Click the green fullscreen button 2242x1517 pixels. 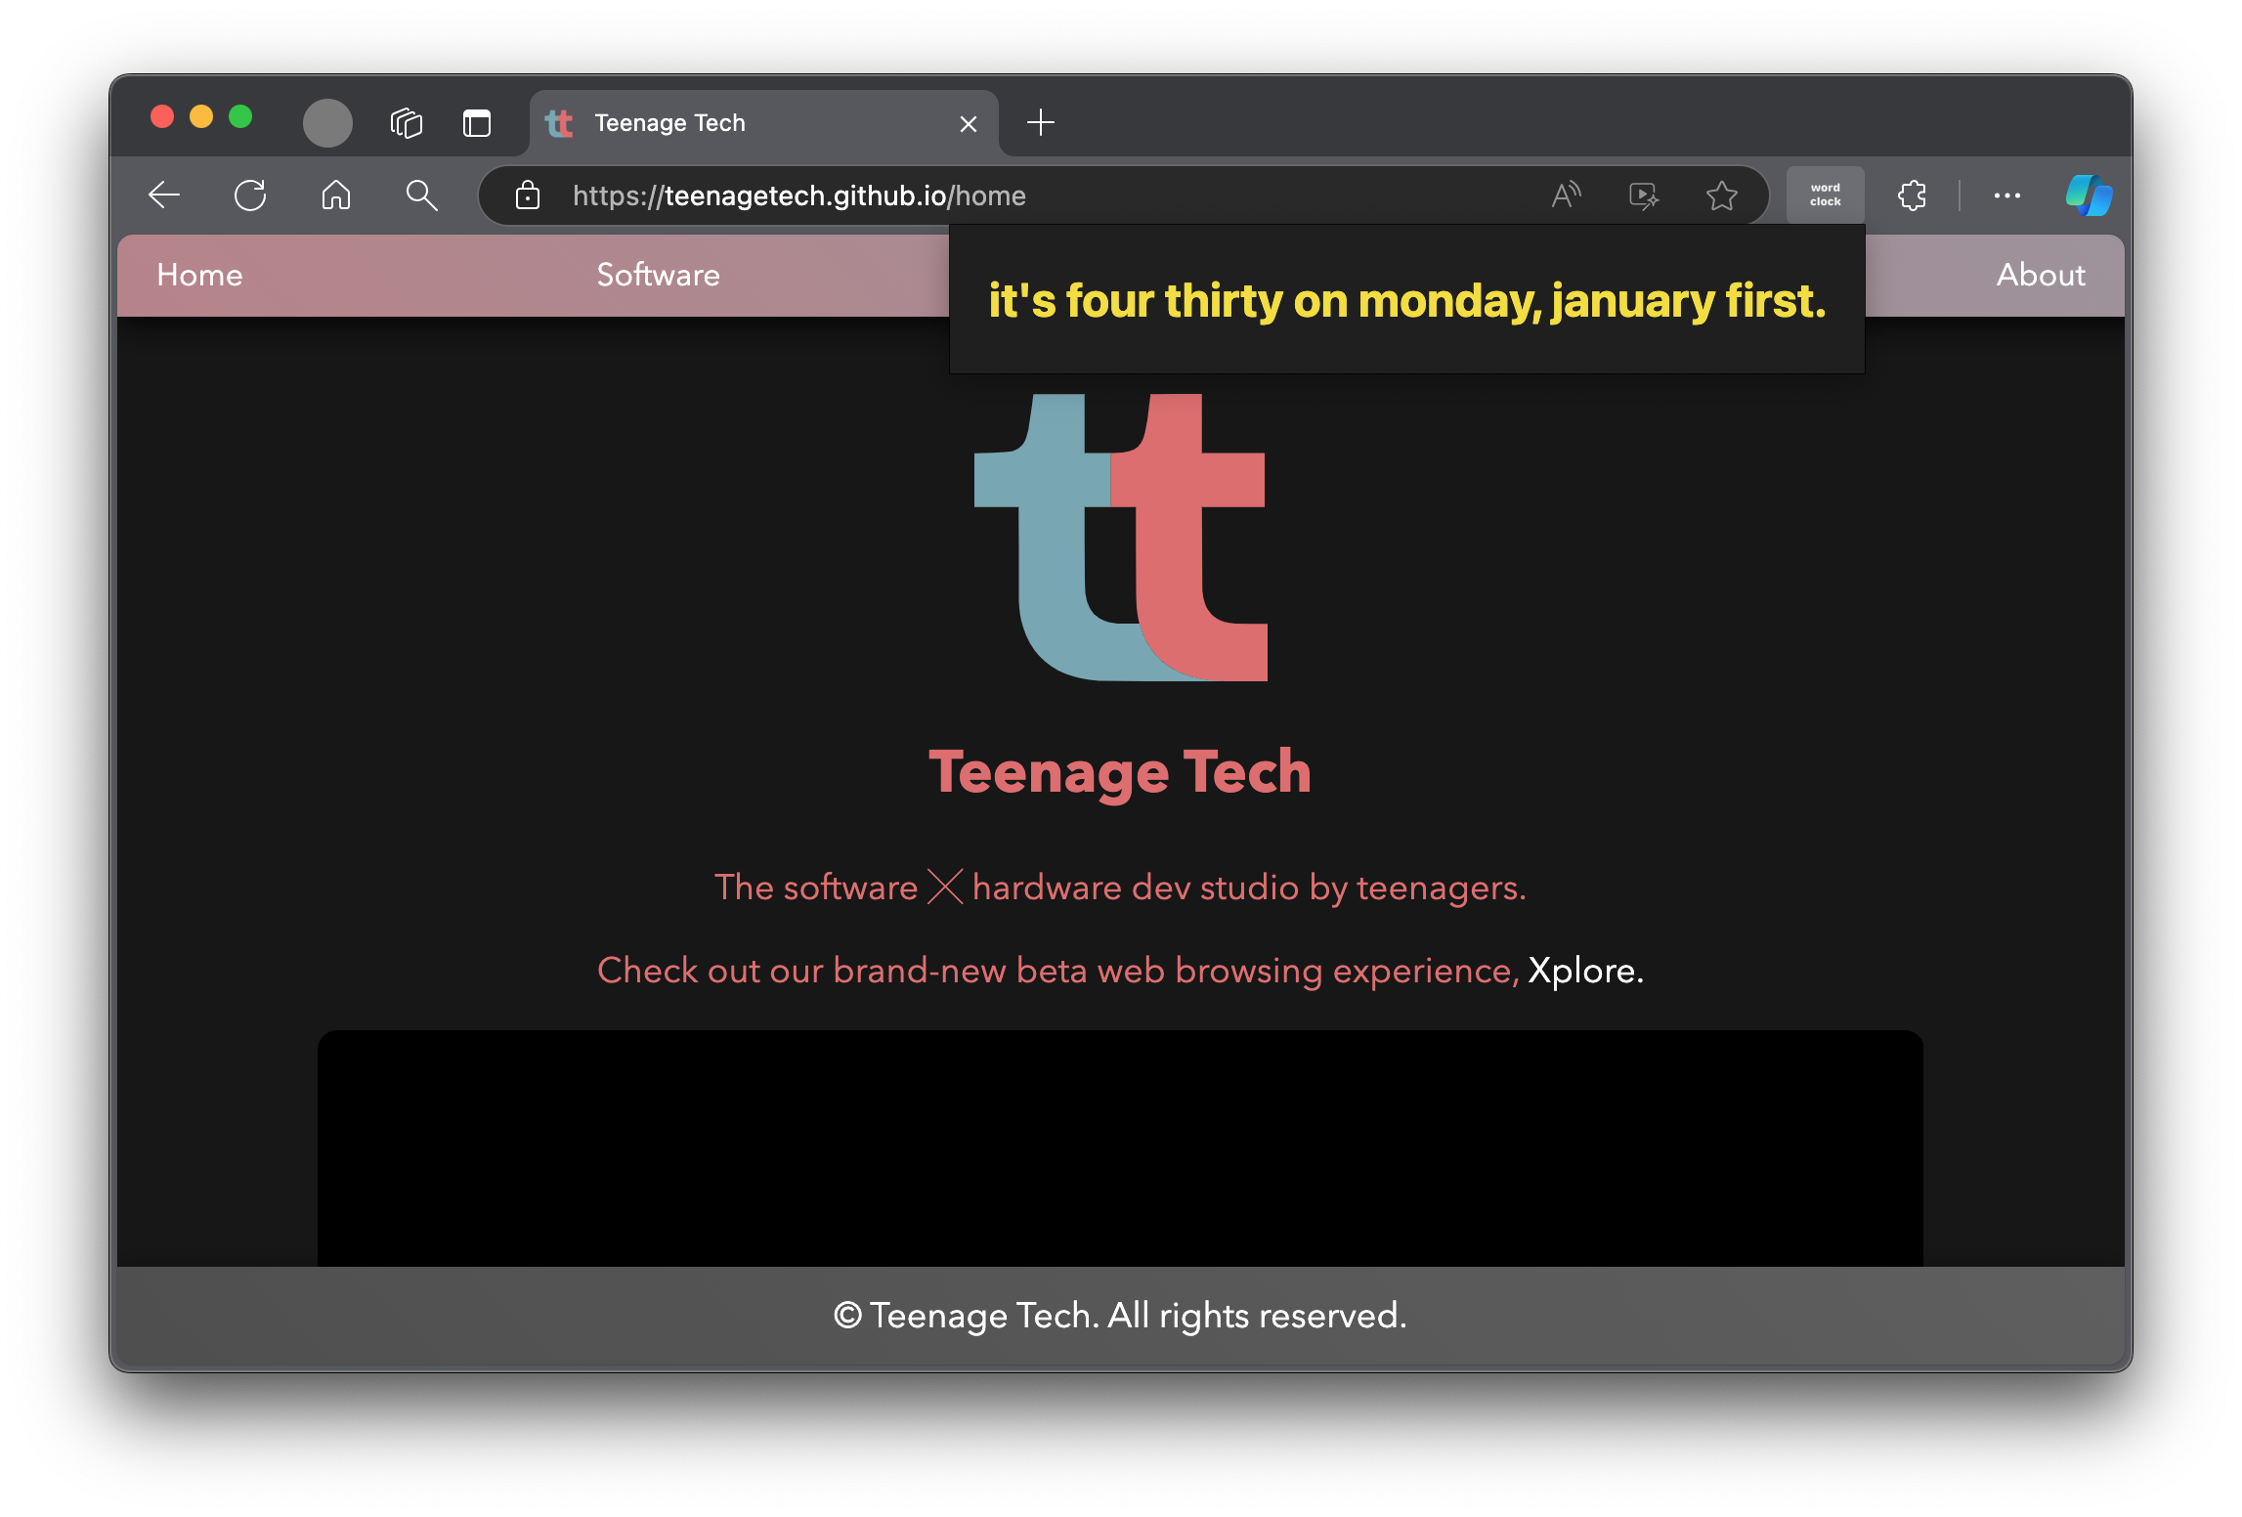pos(240,117)
